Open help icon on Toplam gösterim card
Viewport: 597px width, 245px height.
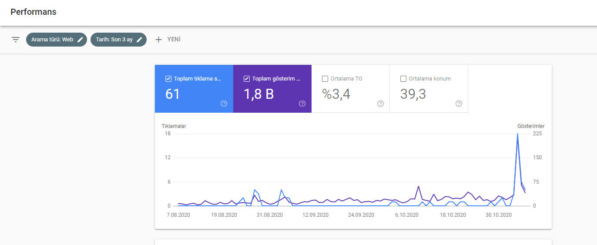click(x=302, y=104)
